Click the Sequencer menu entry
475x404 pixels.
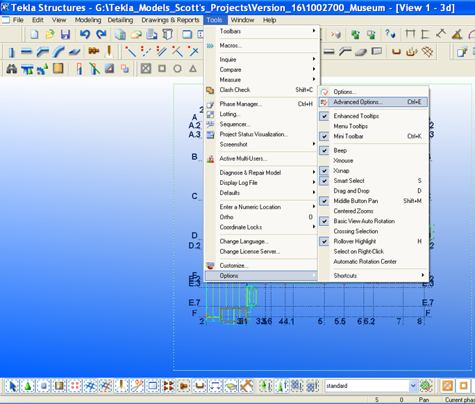[x=261, y=124]
